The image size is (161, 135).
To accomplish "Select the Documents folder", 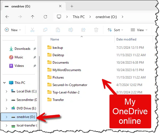I will (x=61, y=63).
